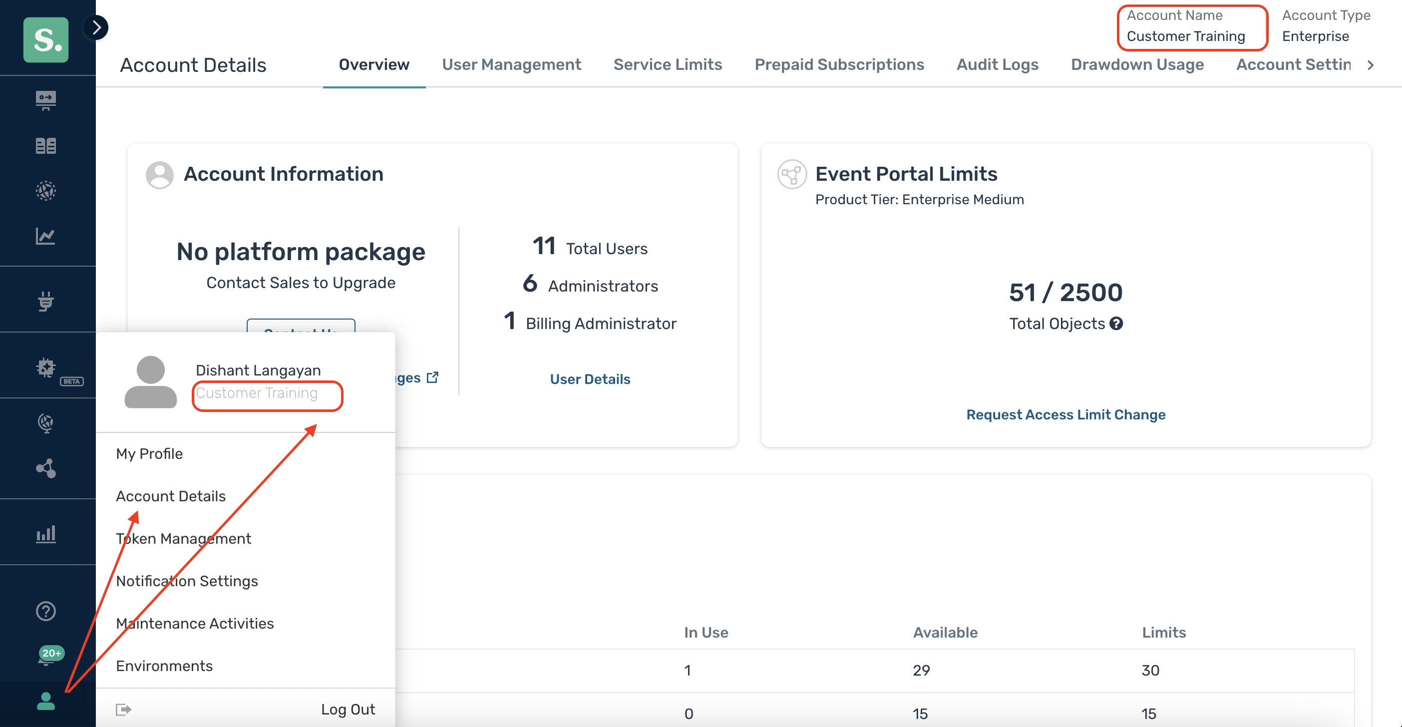Switch to the User Management tab
Viewport: 1402px width, 727px height.
point(511,64)
